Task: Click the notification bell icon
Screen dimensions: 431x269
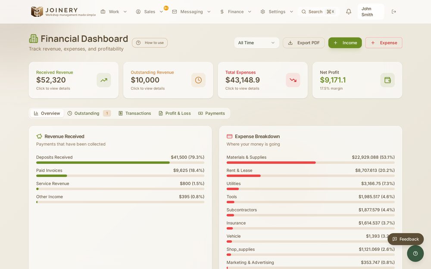Action: click(x=349, y=12)
